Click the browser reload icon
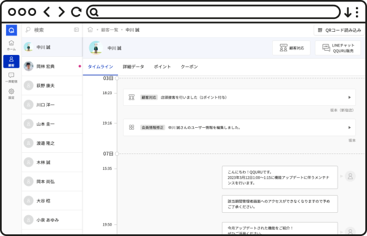367x236 pixels. point(76,12)
